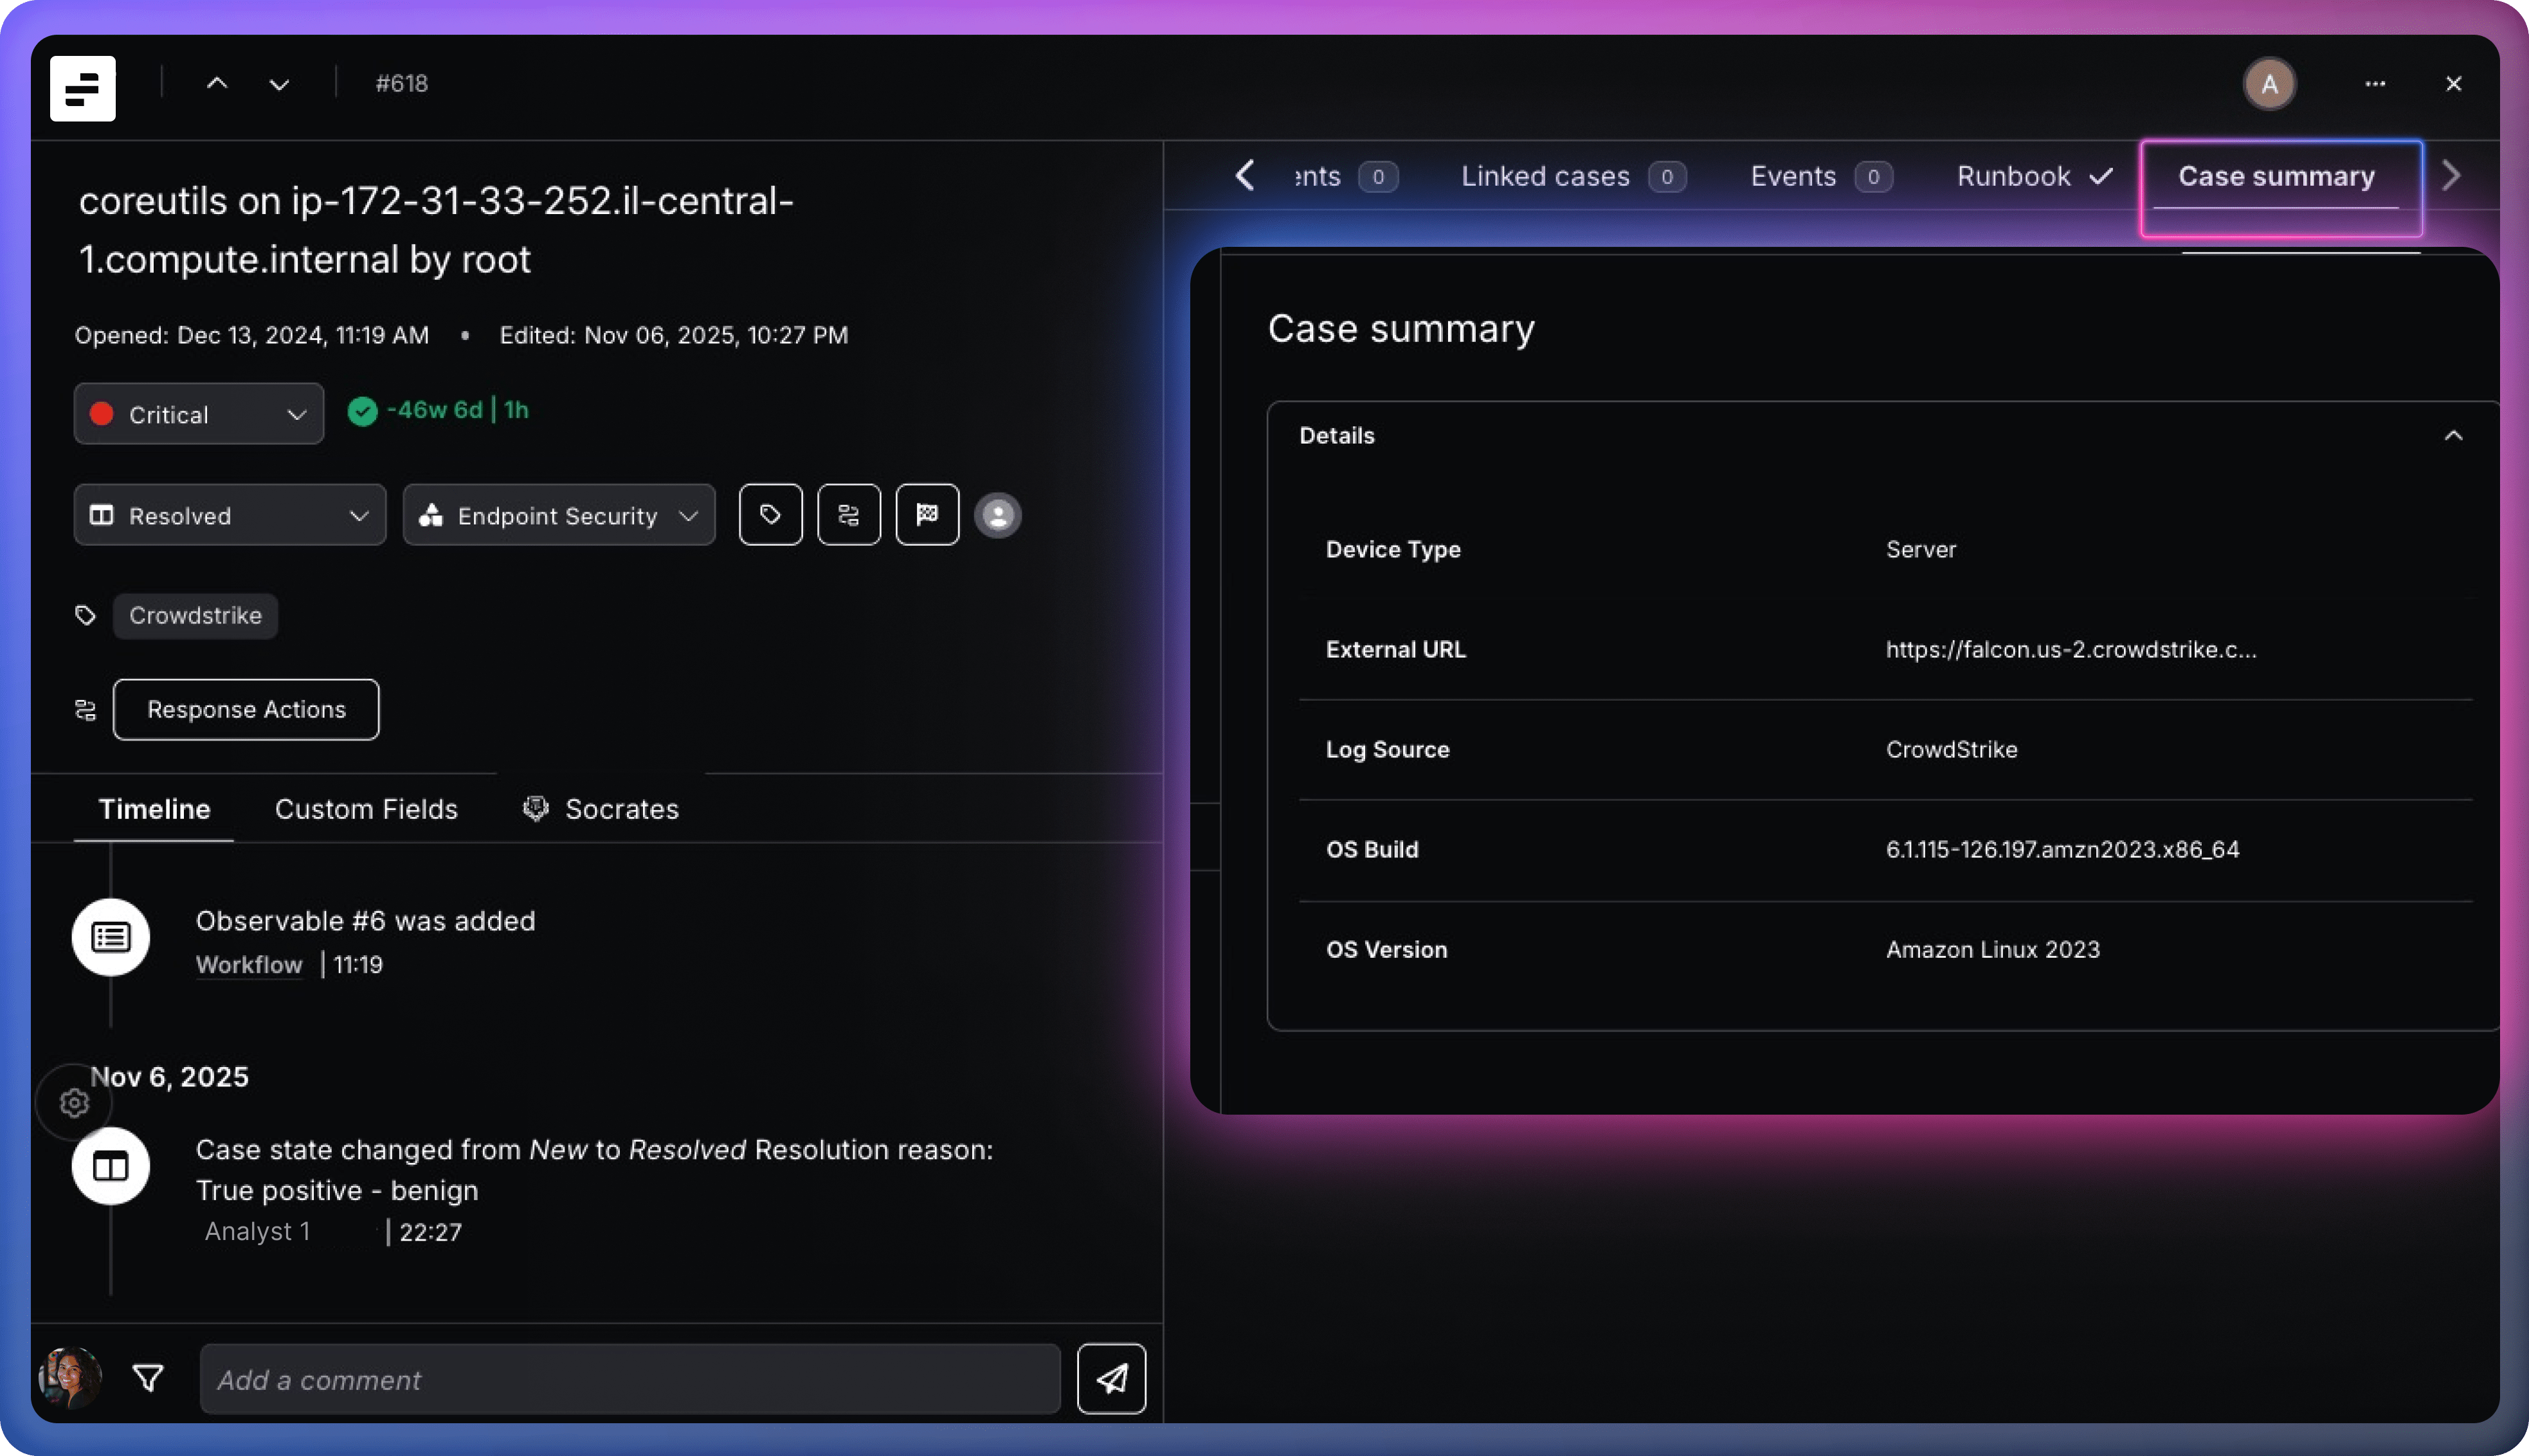Switch to the Custom Fields tab
Viewport: 2529px width, 1456px height.
366,809
